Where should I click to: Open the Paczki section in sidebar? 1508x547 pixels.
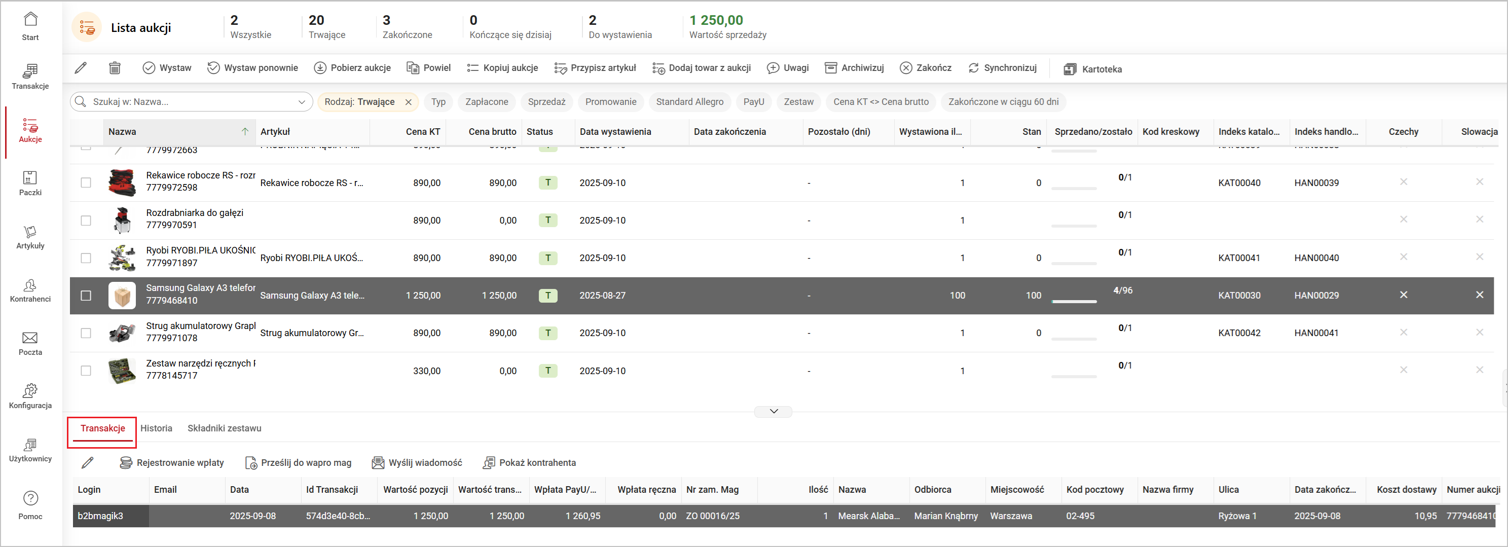pyautogui.click(x=30, y=183)
